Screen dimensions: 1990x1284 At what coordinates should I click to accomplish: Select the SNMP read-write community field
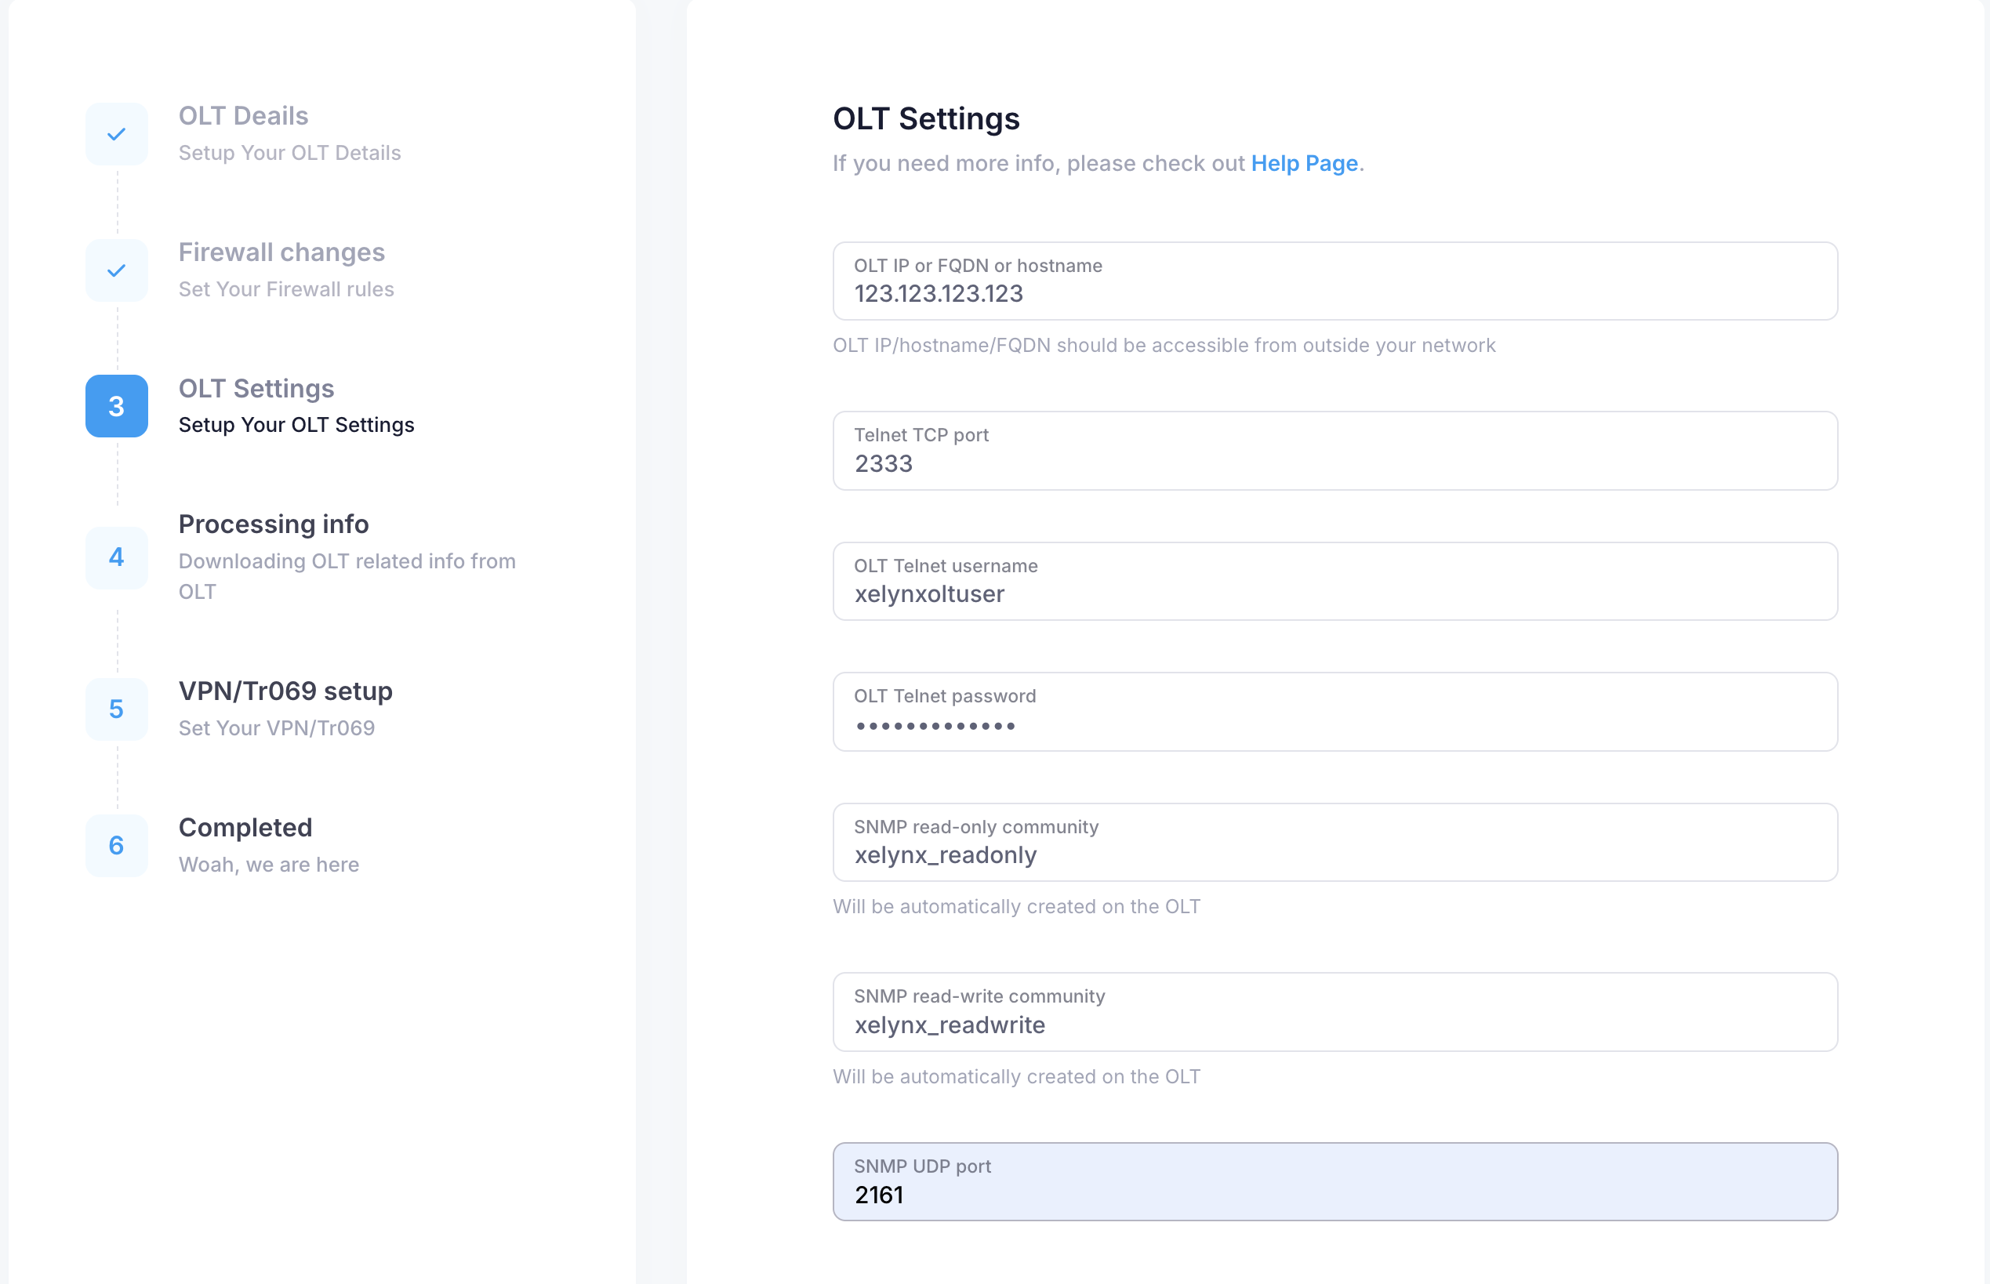coord(1335,1012)
